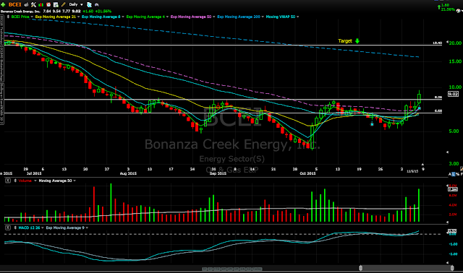The height and width of the screenshot is (273, 463).
Task: Click the green plus add icon
Action: 3,4
